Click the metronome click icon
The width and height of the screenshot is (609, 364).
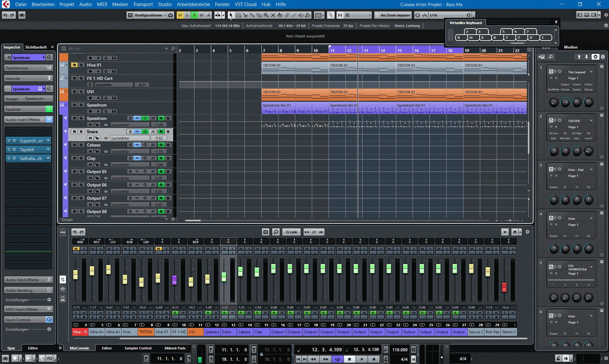(413, 359)
